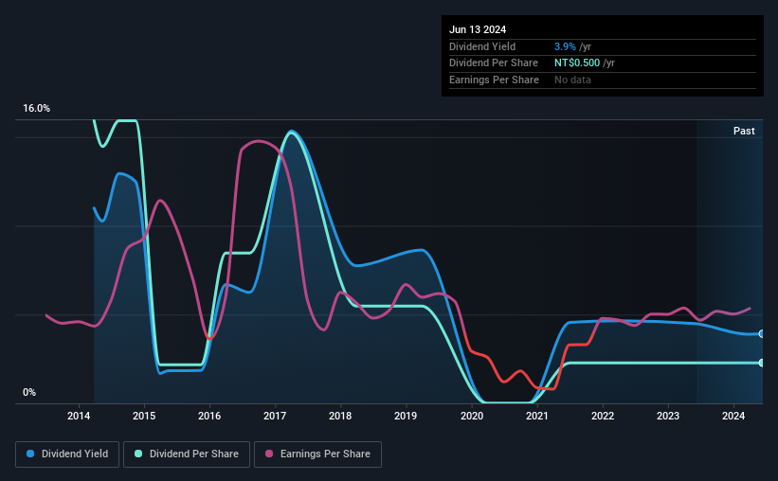
Task: Toggle the Earnings Per Share legend button
Action: (x=317, y=454)
